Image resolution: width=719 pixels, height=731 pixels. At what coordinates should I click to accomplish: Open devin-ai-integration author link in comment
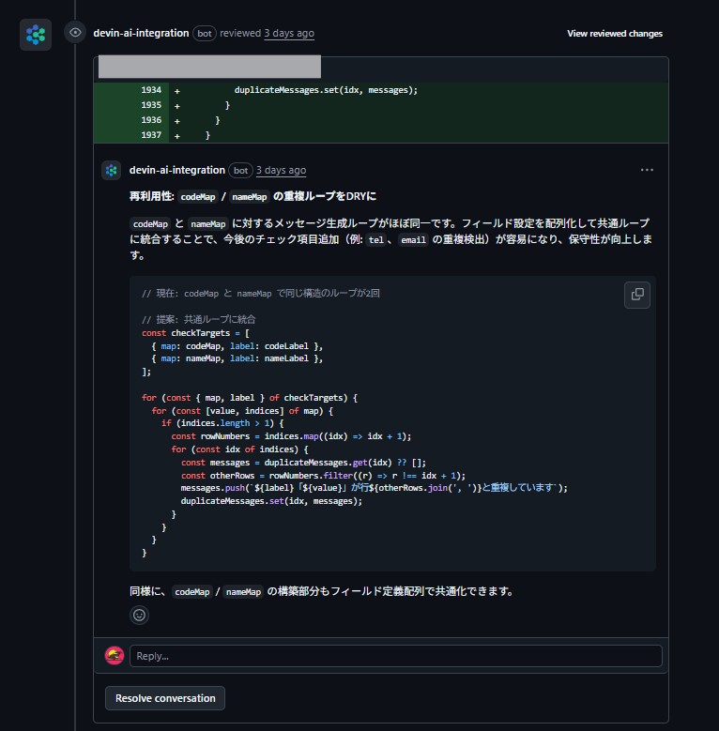point(177,170)
